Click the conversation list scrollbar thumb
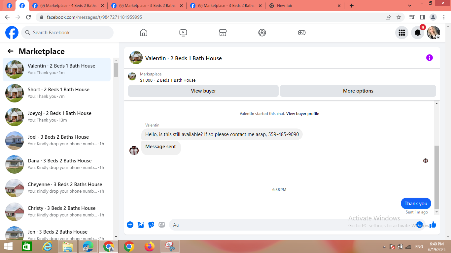The width and height of the screenshot is (451, 253). (x=116, y=70)
